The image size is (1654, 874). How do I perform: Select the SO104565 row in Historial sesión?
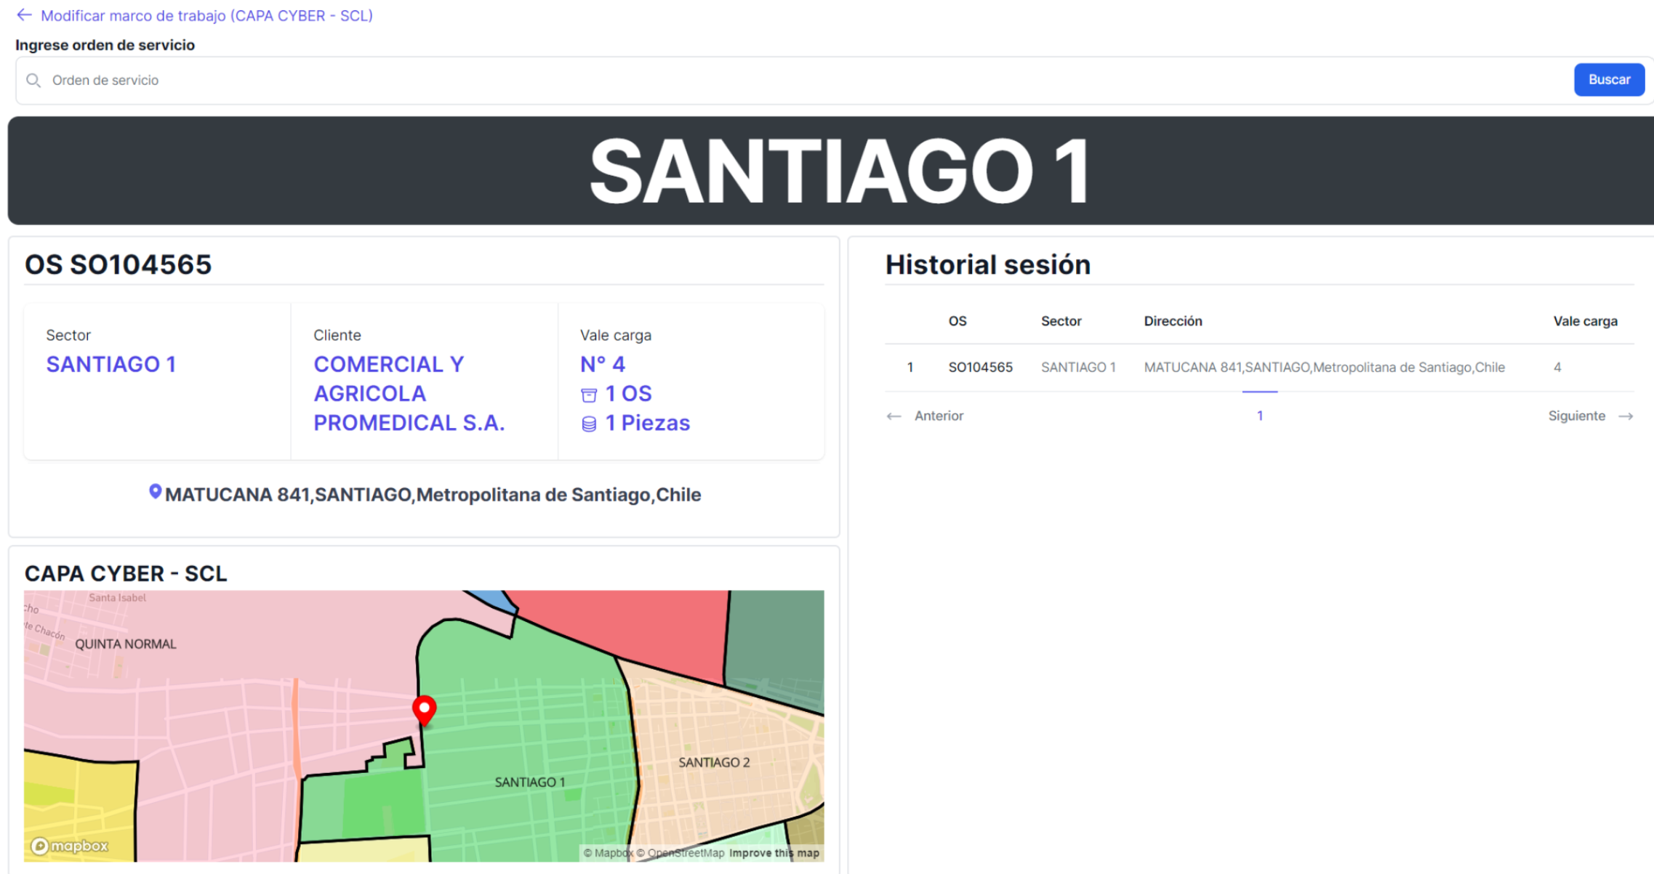pyautogui.click(x=980, y=368)
